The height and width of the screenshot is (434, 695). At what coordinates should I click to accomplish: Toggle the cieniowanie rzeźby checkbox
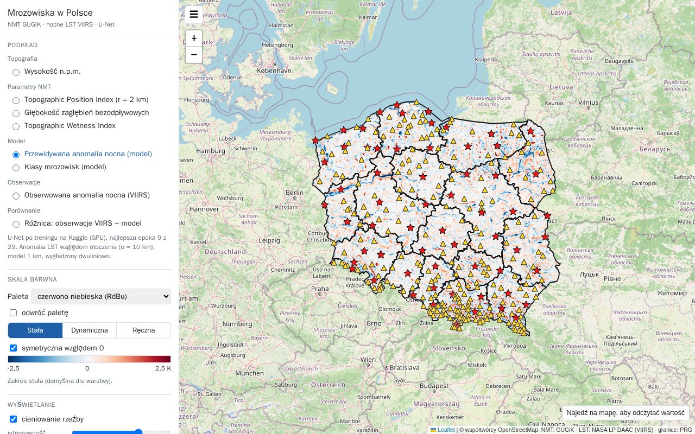click(x=14, y=419)
